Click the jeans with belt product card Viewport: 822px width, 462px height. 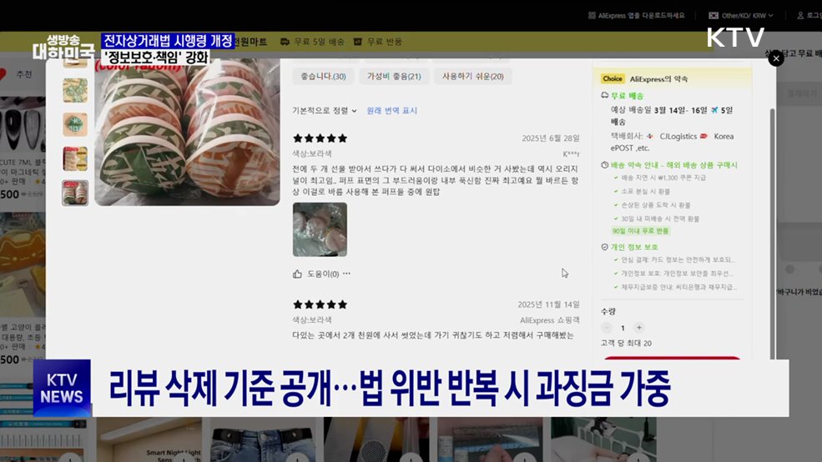click(x=263, y=439)
